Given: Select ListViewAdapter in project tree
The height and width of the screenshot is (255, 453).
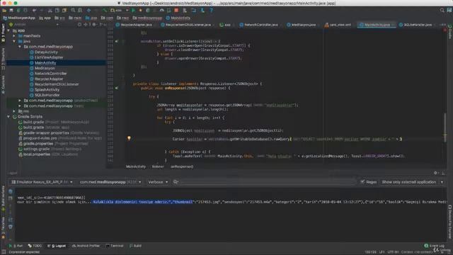Looking at the screenshot, I should point(47,57).
